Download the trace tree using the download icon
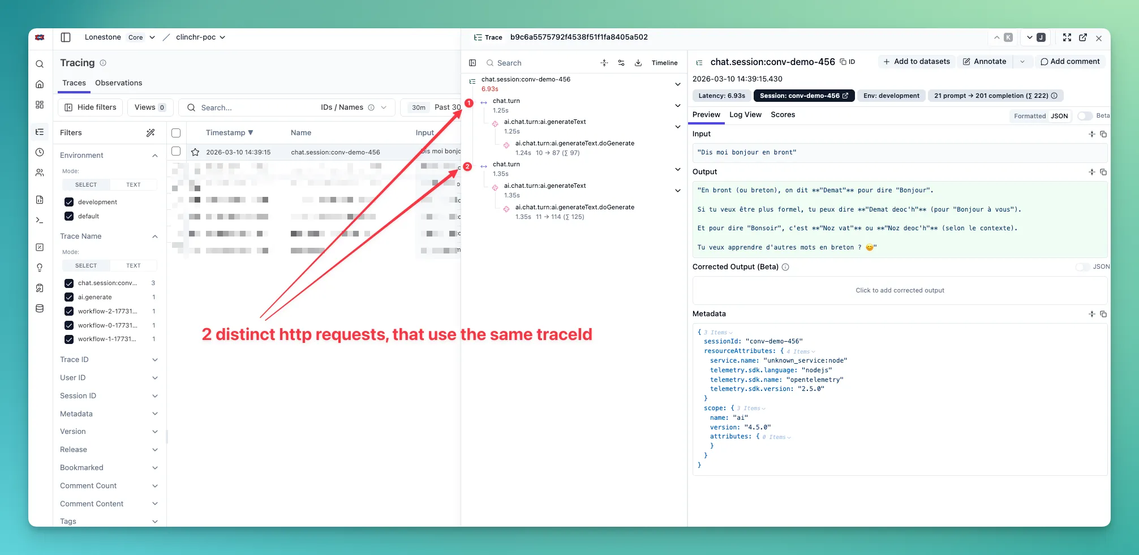 tap(638, 63)
